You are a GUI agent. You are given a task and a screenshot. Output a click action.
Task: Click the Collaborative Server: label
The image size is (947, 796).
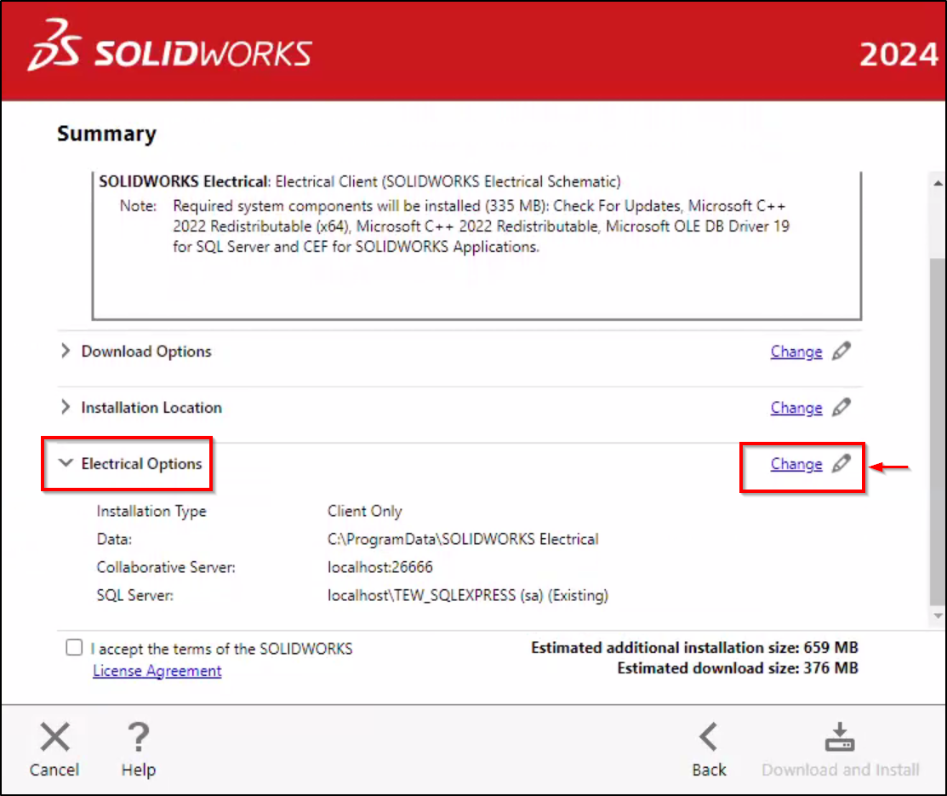(166, 567)
